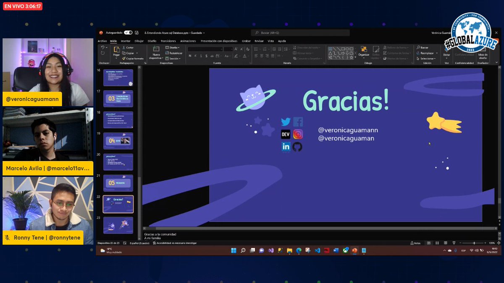504x283 pixels.
Task: Switch to slide sorter view icon
Action: click(x=436, y=243)
